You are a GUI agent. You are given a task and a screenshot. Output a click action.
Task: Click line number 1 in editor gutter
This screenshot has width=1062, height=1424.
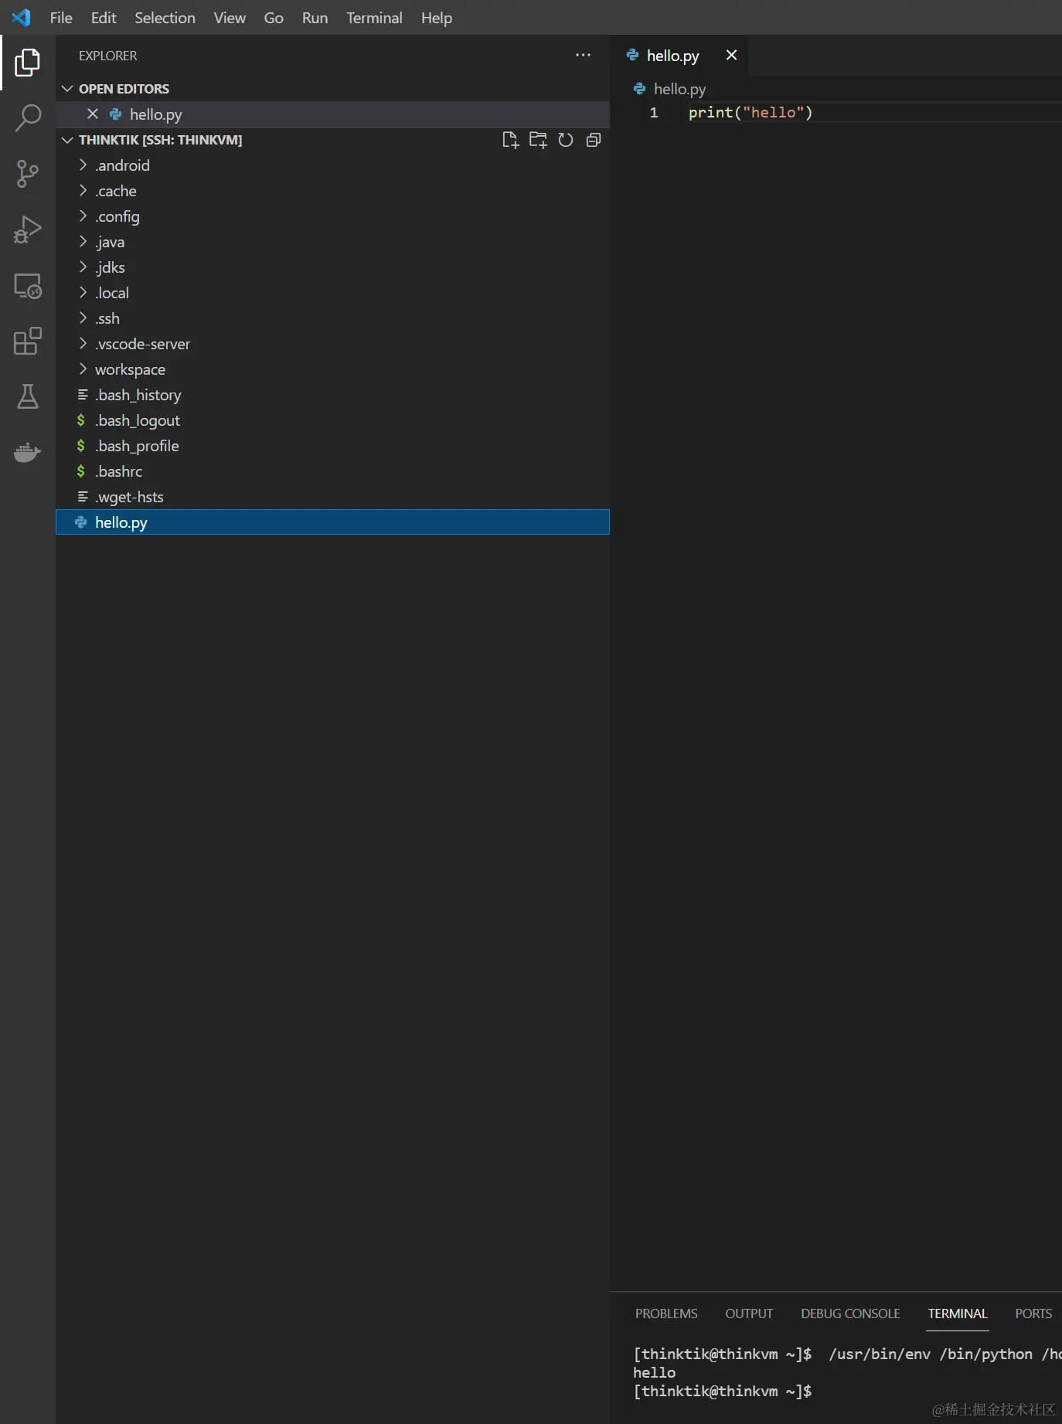tap(654, 113)
